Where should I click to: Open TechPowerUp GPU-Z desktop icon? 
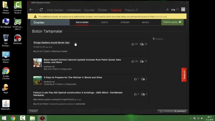[17, 24]
